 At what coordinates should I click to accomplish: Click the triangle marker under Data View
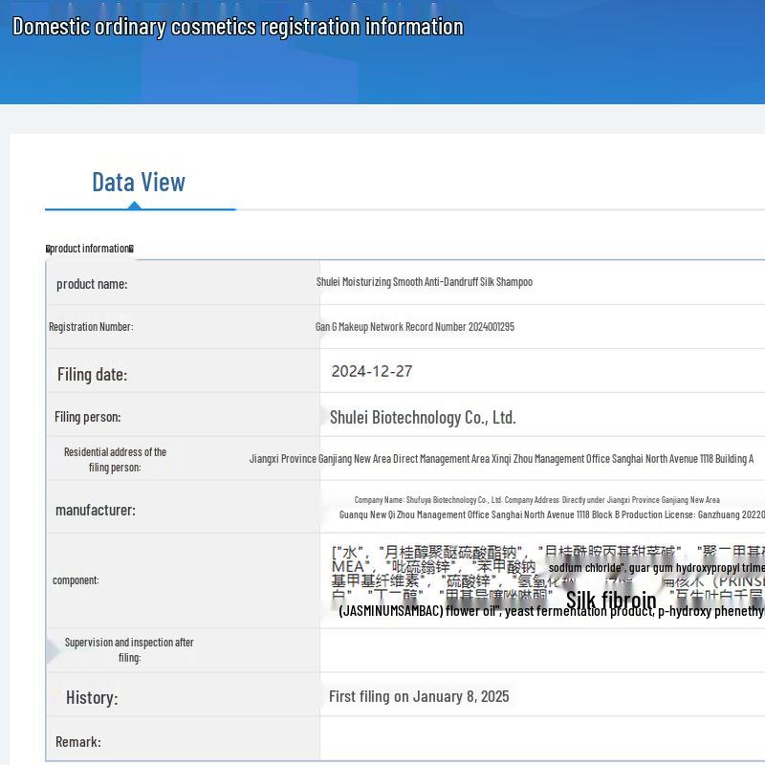[x=135, y=205]
